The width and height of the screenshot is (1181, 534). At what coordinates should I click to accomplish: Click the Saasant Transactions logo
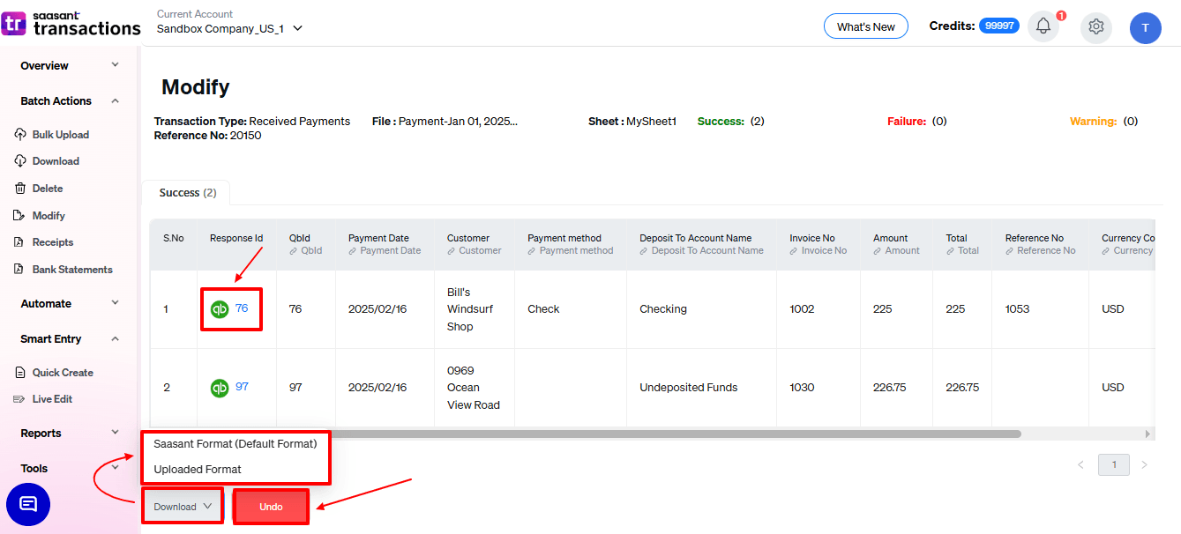pos(71,24)
